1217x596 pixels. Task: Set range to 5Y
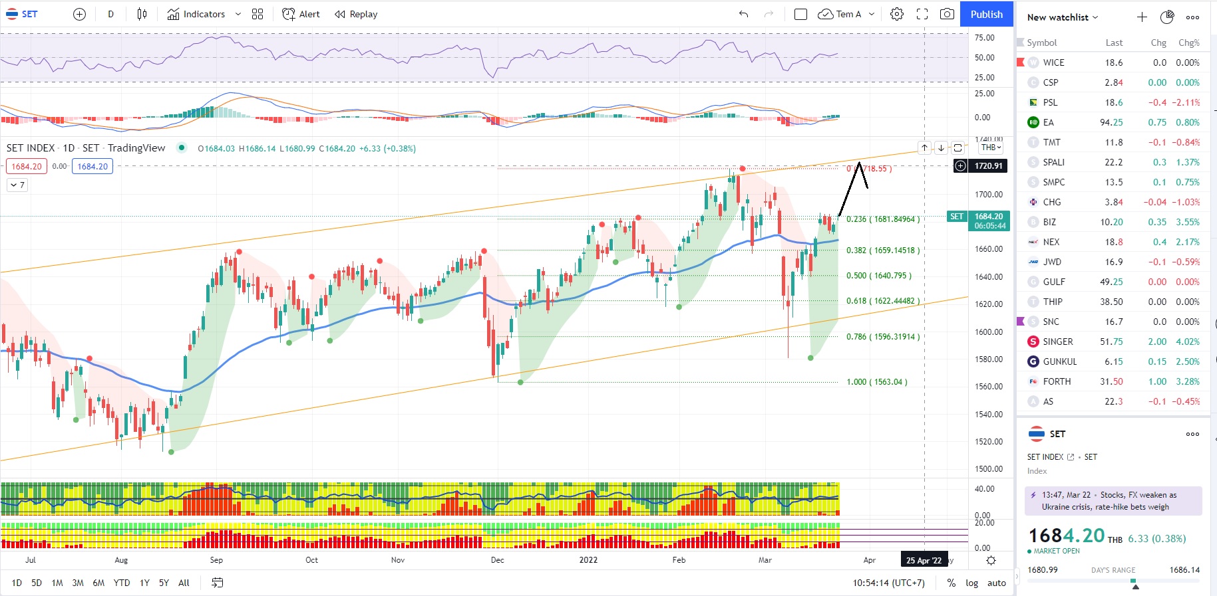point(164,583)
